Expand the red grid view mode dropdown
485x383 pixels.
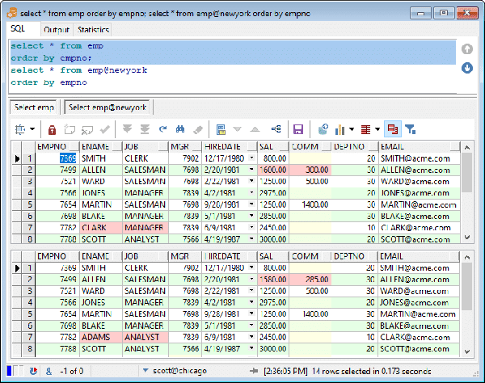pyautogui.click(x=376, y=129)
